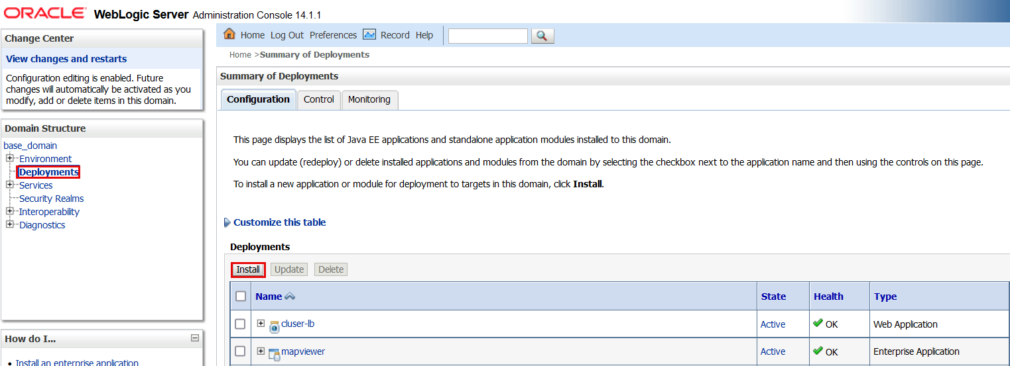This screenshot has height=366, width=1010.
Task: Click the Delete button
Action: pos(331,269)
